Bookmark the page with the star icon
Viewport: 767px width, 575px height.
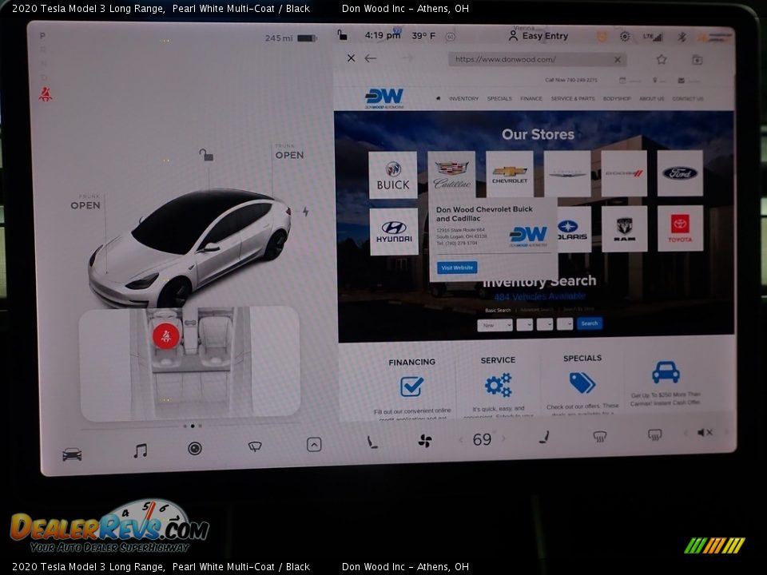660,59
